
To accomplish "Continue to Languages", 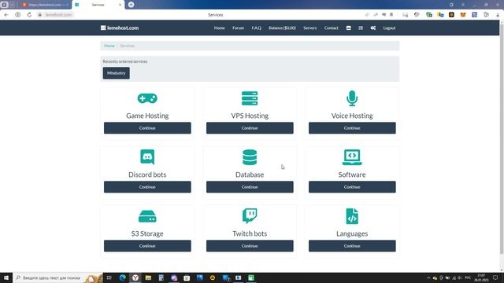I will tap(352, 246).
